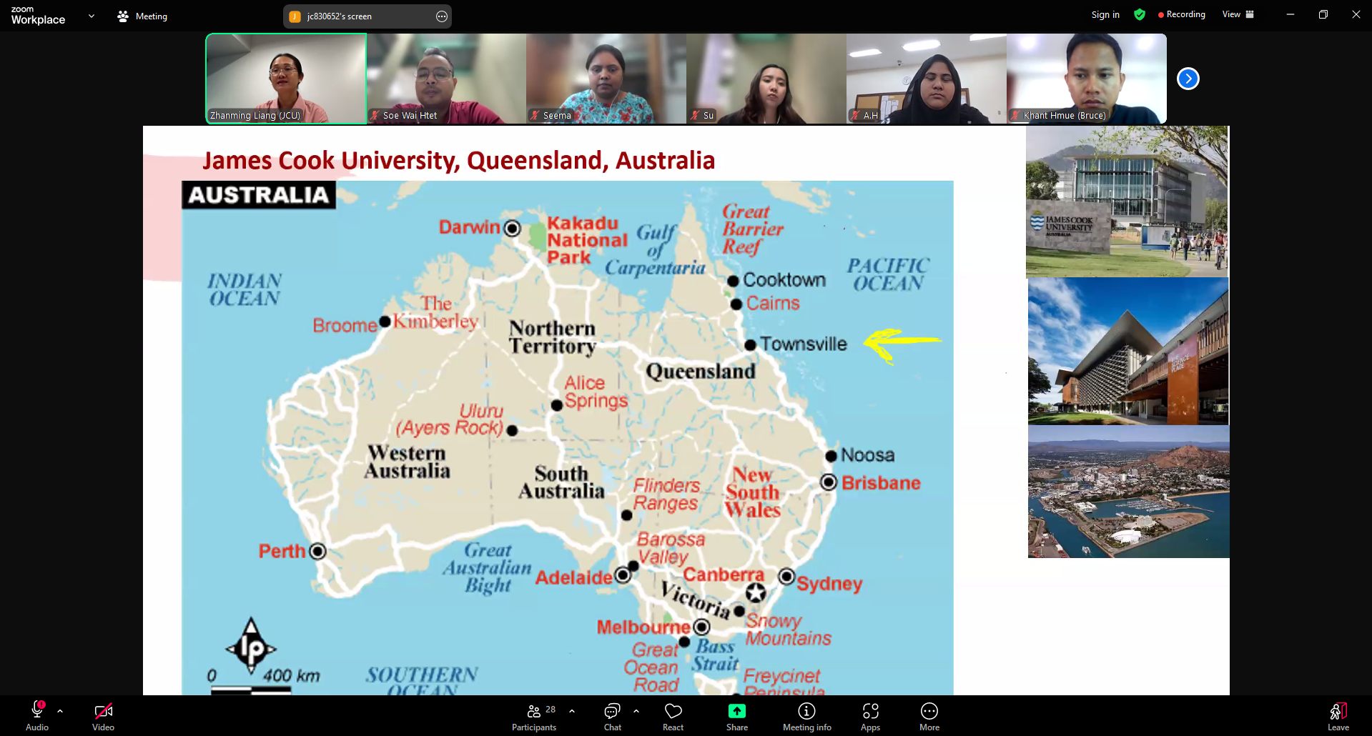Open the Chat panel

pyautogui.click(x=612, y=716)
